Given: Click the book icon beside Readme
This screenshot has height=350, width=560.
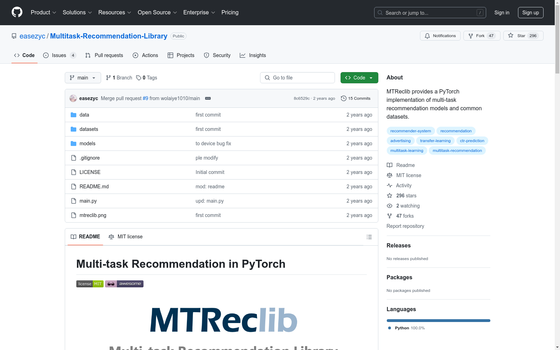Looking at the screenshot, I should [x=390, y=165].
